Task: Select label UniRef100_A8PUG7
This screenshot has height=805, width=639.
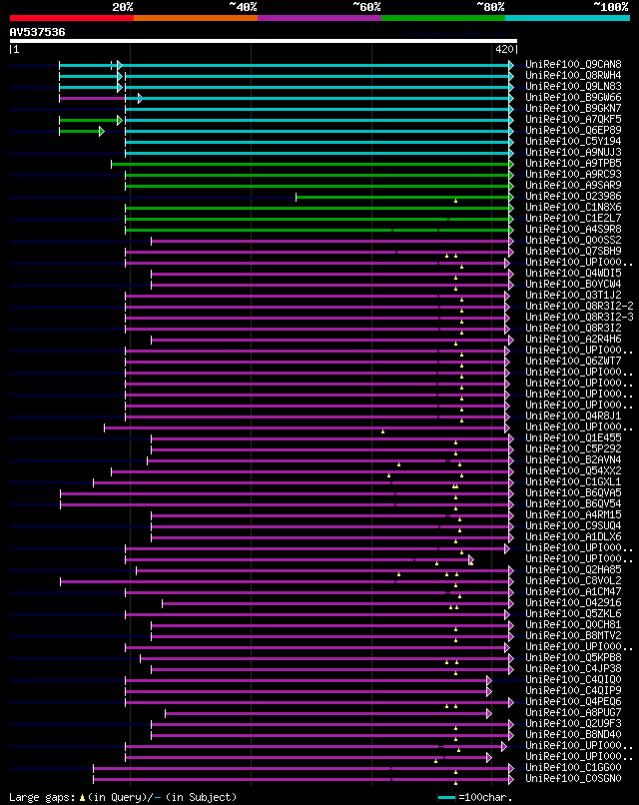Action: point(573,712)
